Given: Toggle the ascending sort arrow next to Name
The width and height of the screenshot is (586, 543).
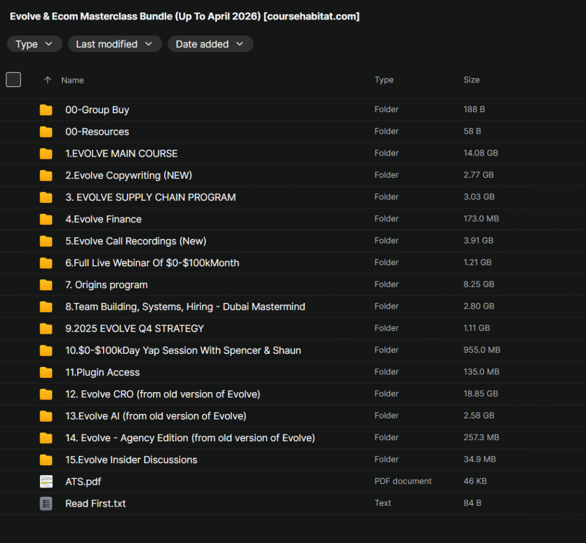Looking at the screenshot, I should tap(47, 80).
